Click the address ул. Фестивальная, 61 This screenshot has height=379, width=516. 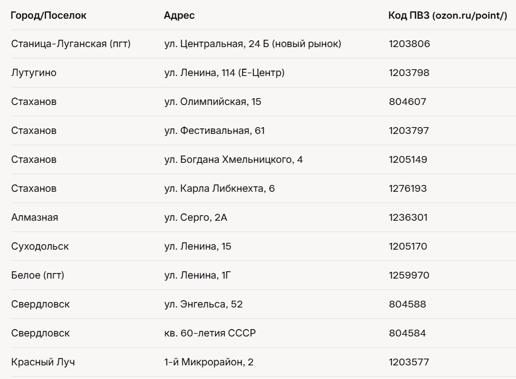(214, 130)
